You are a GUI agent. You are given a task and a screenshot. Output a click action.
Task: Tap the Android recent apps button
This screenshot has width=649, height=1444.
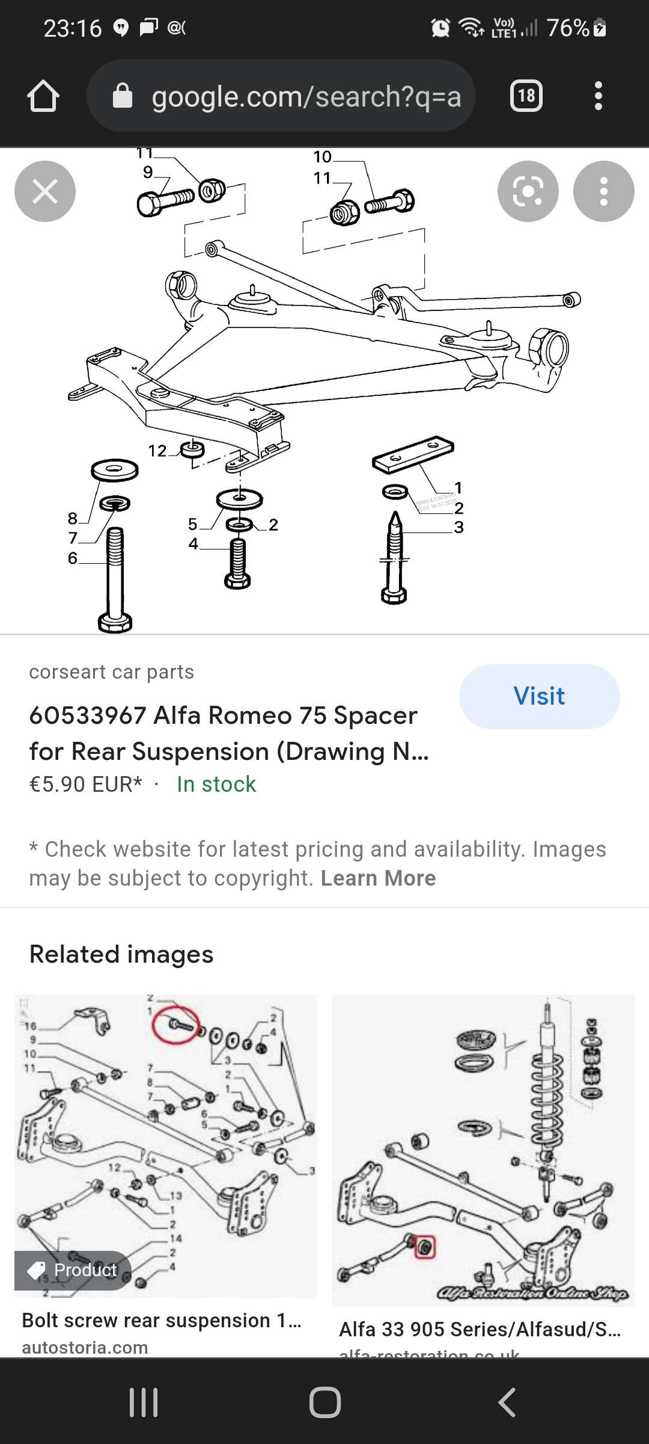144,1402
